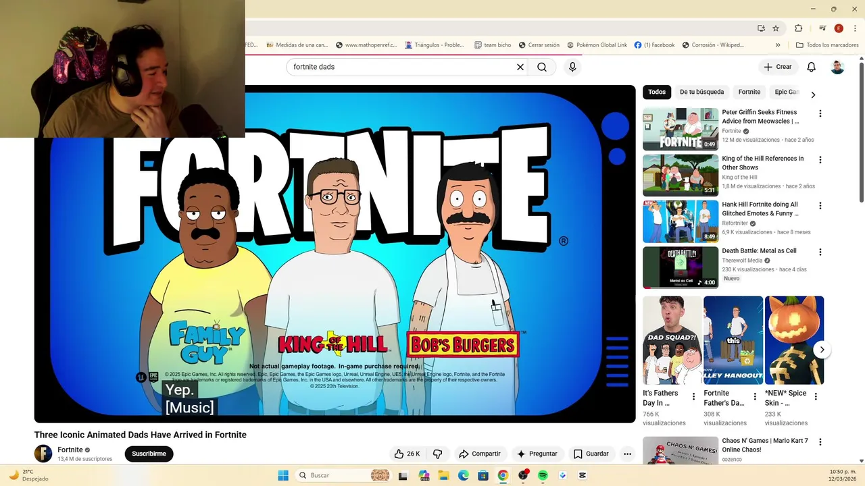Show next Shorts with the arrow button
The height and width of the screenshot is (486, 865).
click(x=822, y=350)
